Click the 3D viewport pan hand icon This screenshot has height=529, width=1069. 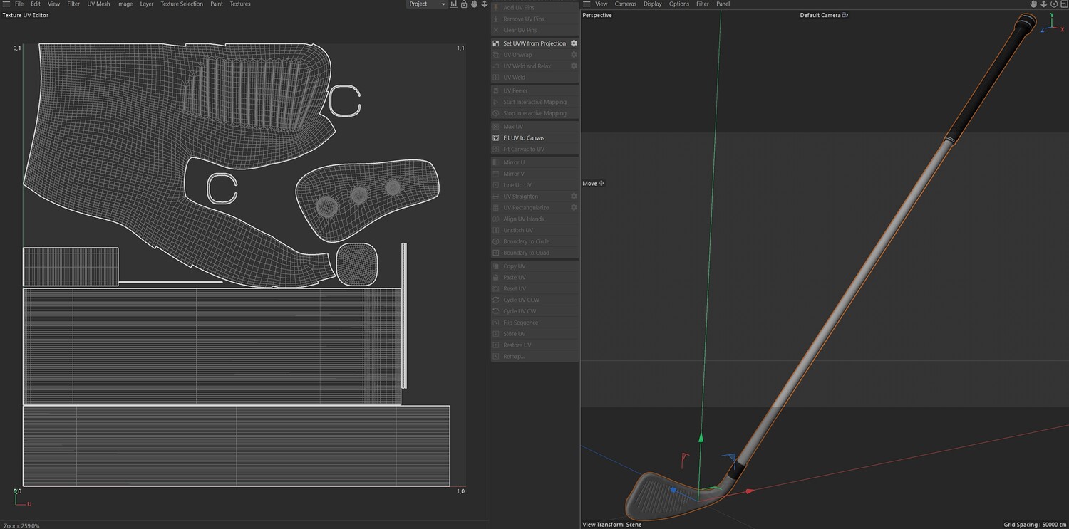coord(1033,4)
